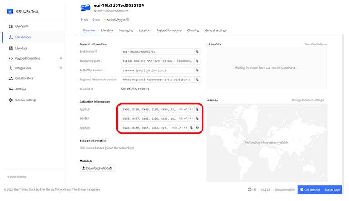Copy the AppEUI value
The height and width of the screenshot is (201, 349).
click(x=197, y=110)
